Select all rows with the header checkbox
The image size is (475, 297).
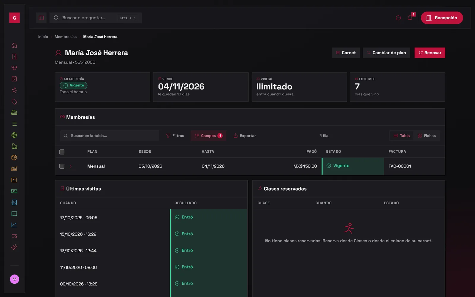[62, 152]
